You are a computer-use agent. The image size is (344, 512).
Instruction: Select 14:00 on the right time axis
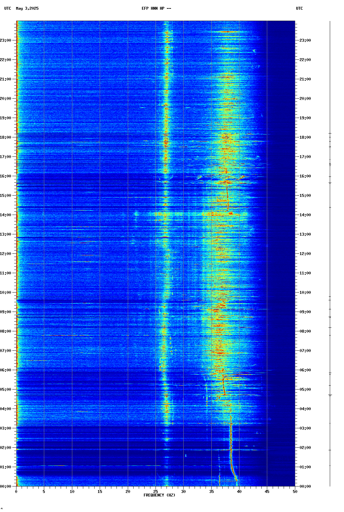click(305, 215)
